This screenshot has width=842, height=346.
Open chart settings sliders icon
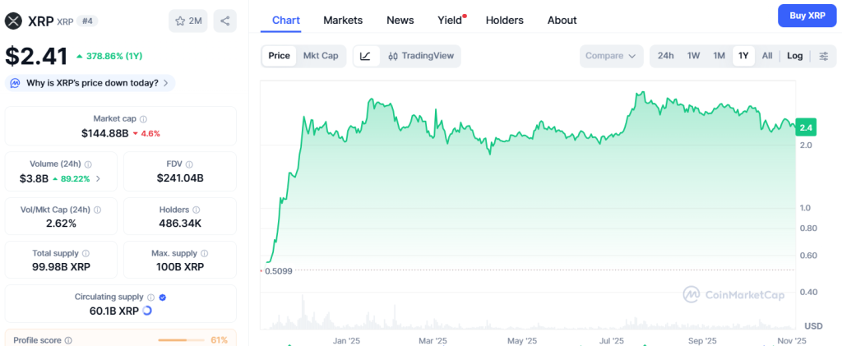(x=823, y=56)
